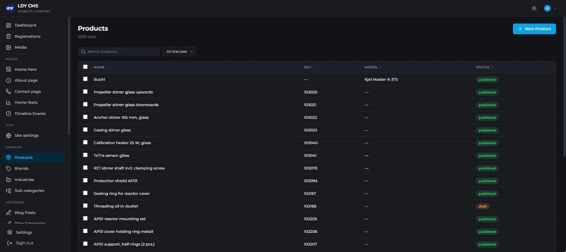Click the Media image icon
Screen dimensions: 566x252
(9, 47)
